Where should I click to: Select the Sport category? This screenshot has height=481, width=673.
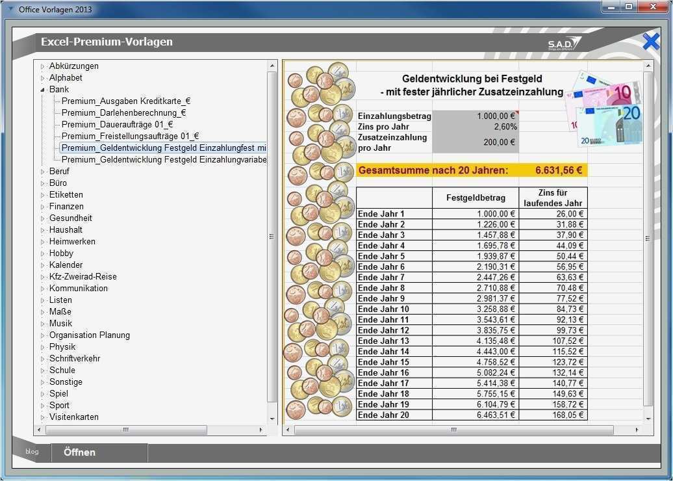[59, 405]
